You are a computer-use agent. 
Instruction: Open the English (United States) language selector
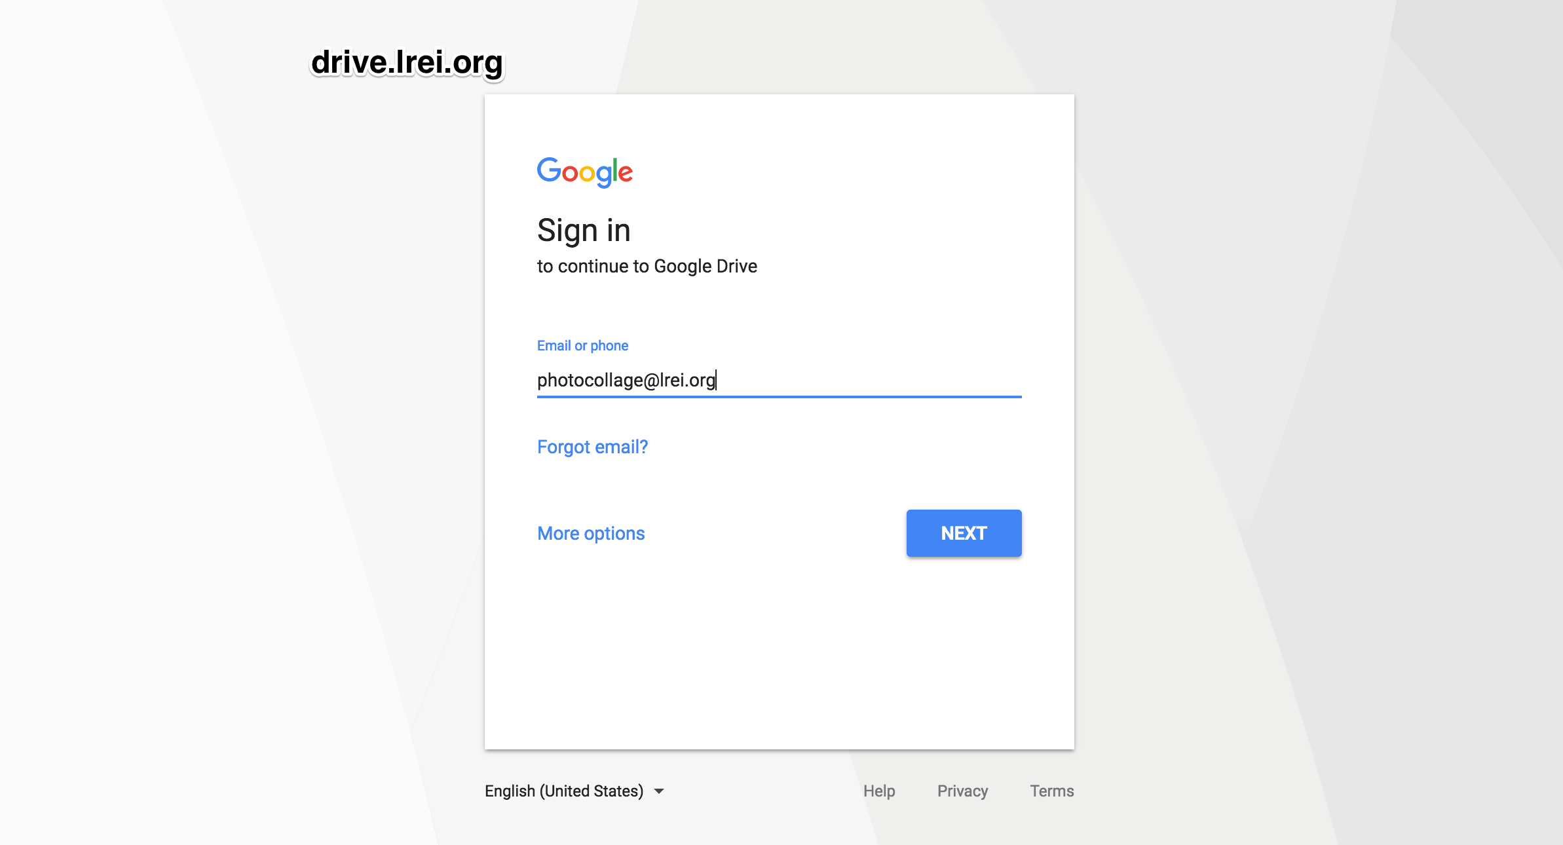(x=564, y=791)
